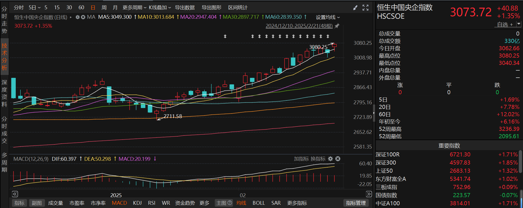This screenshot has height=208, width=523.
Task: Open the dropdown arrow next to 自选 +
Action: coord(519,24)
